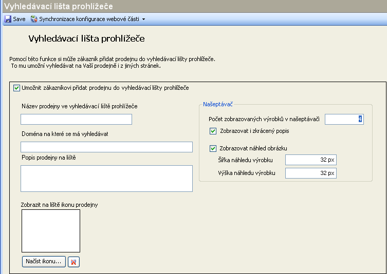The height and width of the screenshot is (274, 387).
Task: Click the Popis prodejny na liště label
Action: click(49, 158)
